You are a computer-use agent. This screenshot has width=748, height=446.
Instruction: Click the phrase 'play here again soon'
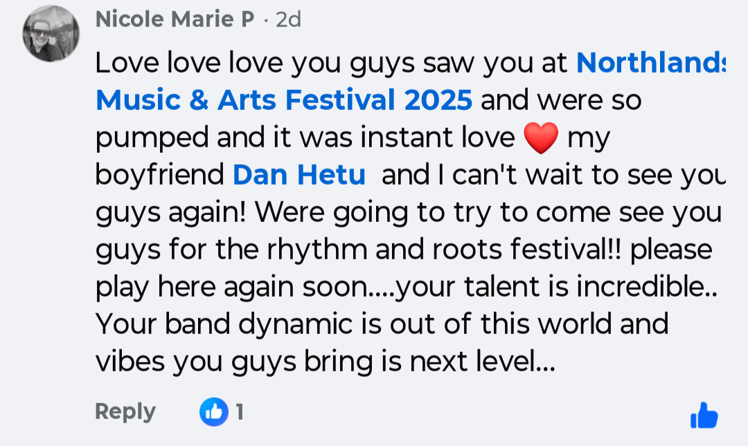pos(232,288)
